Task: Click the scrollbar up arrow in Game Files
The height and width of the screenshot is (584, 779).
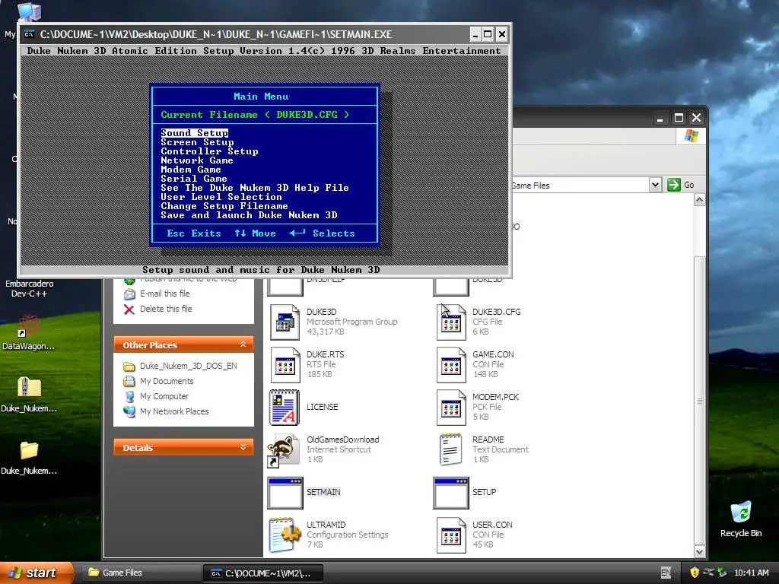Action: 700,200
